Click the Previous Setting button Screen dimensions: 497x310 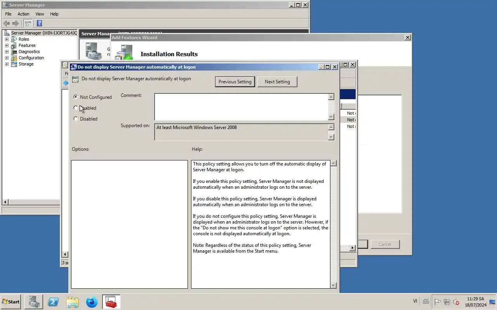coord(235,82)
